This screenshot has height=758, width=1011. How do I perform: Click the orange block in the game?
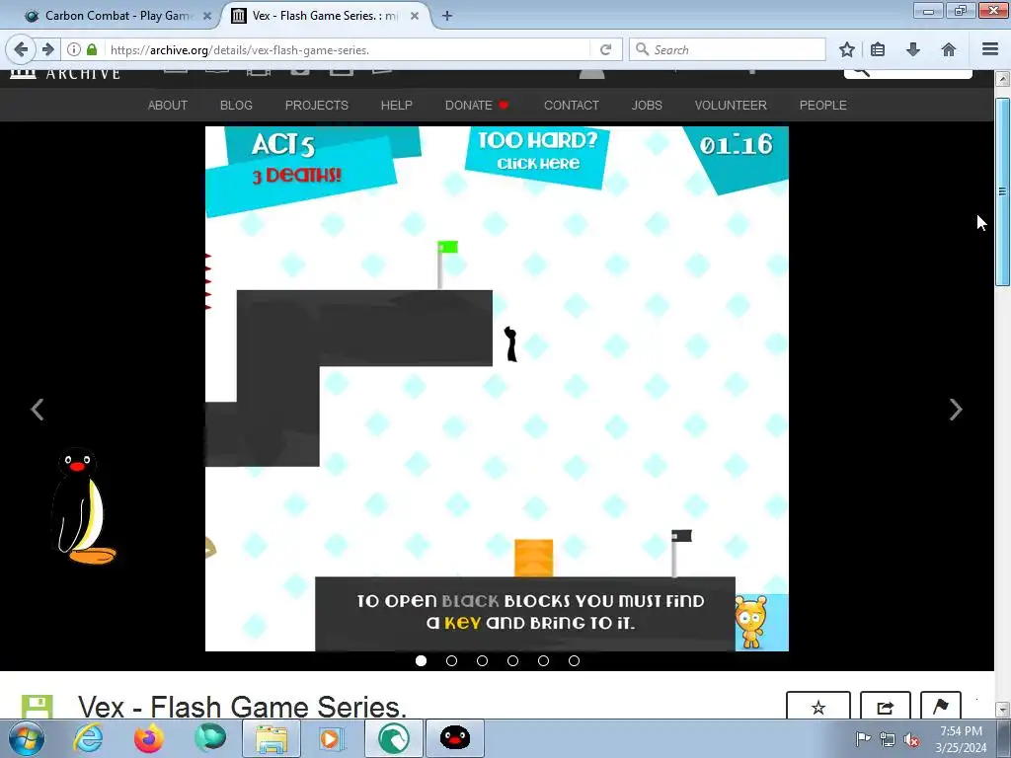pos(534,559)
